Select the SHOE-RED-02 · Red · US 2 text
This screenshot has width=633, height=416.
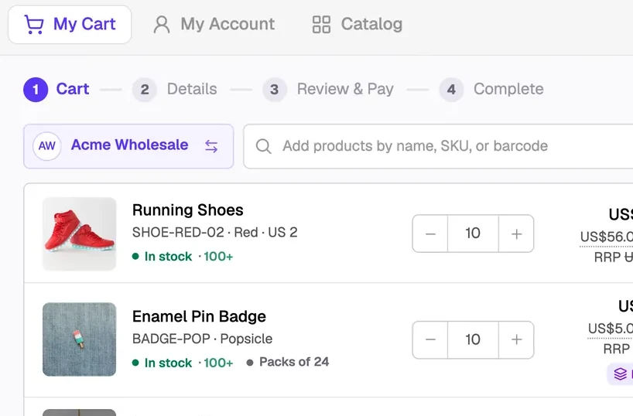coord(215,233)
